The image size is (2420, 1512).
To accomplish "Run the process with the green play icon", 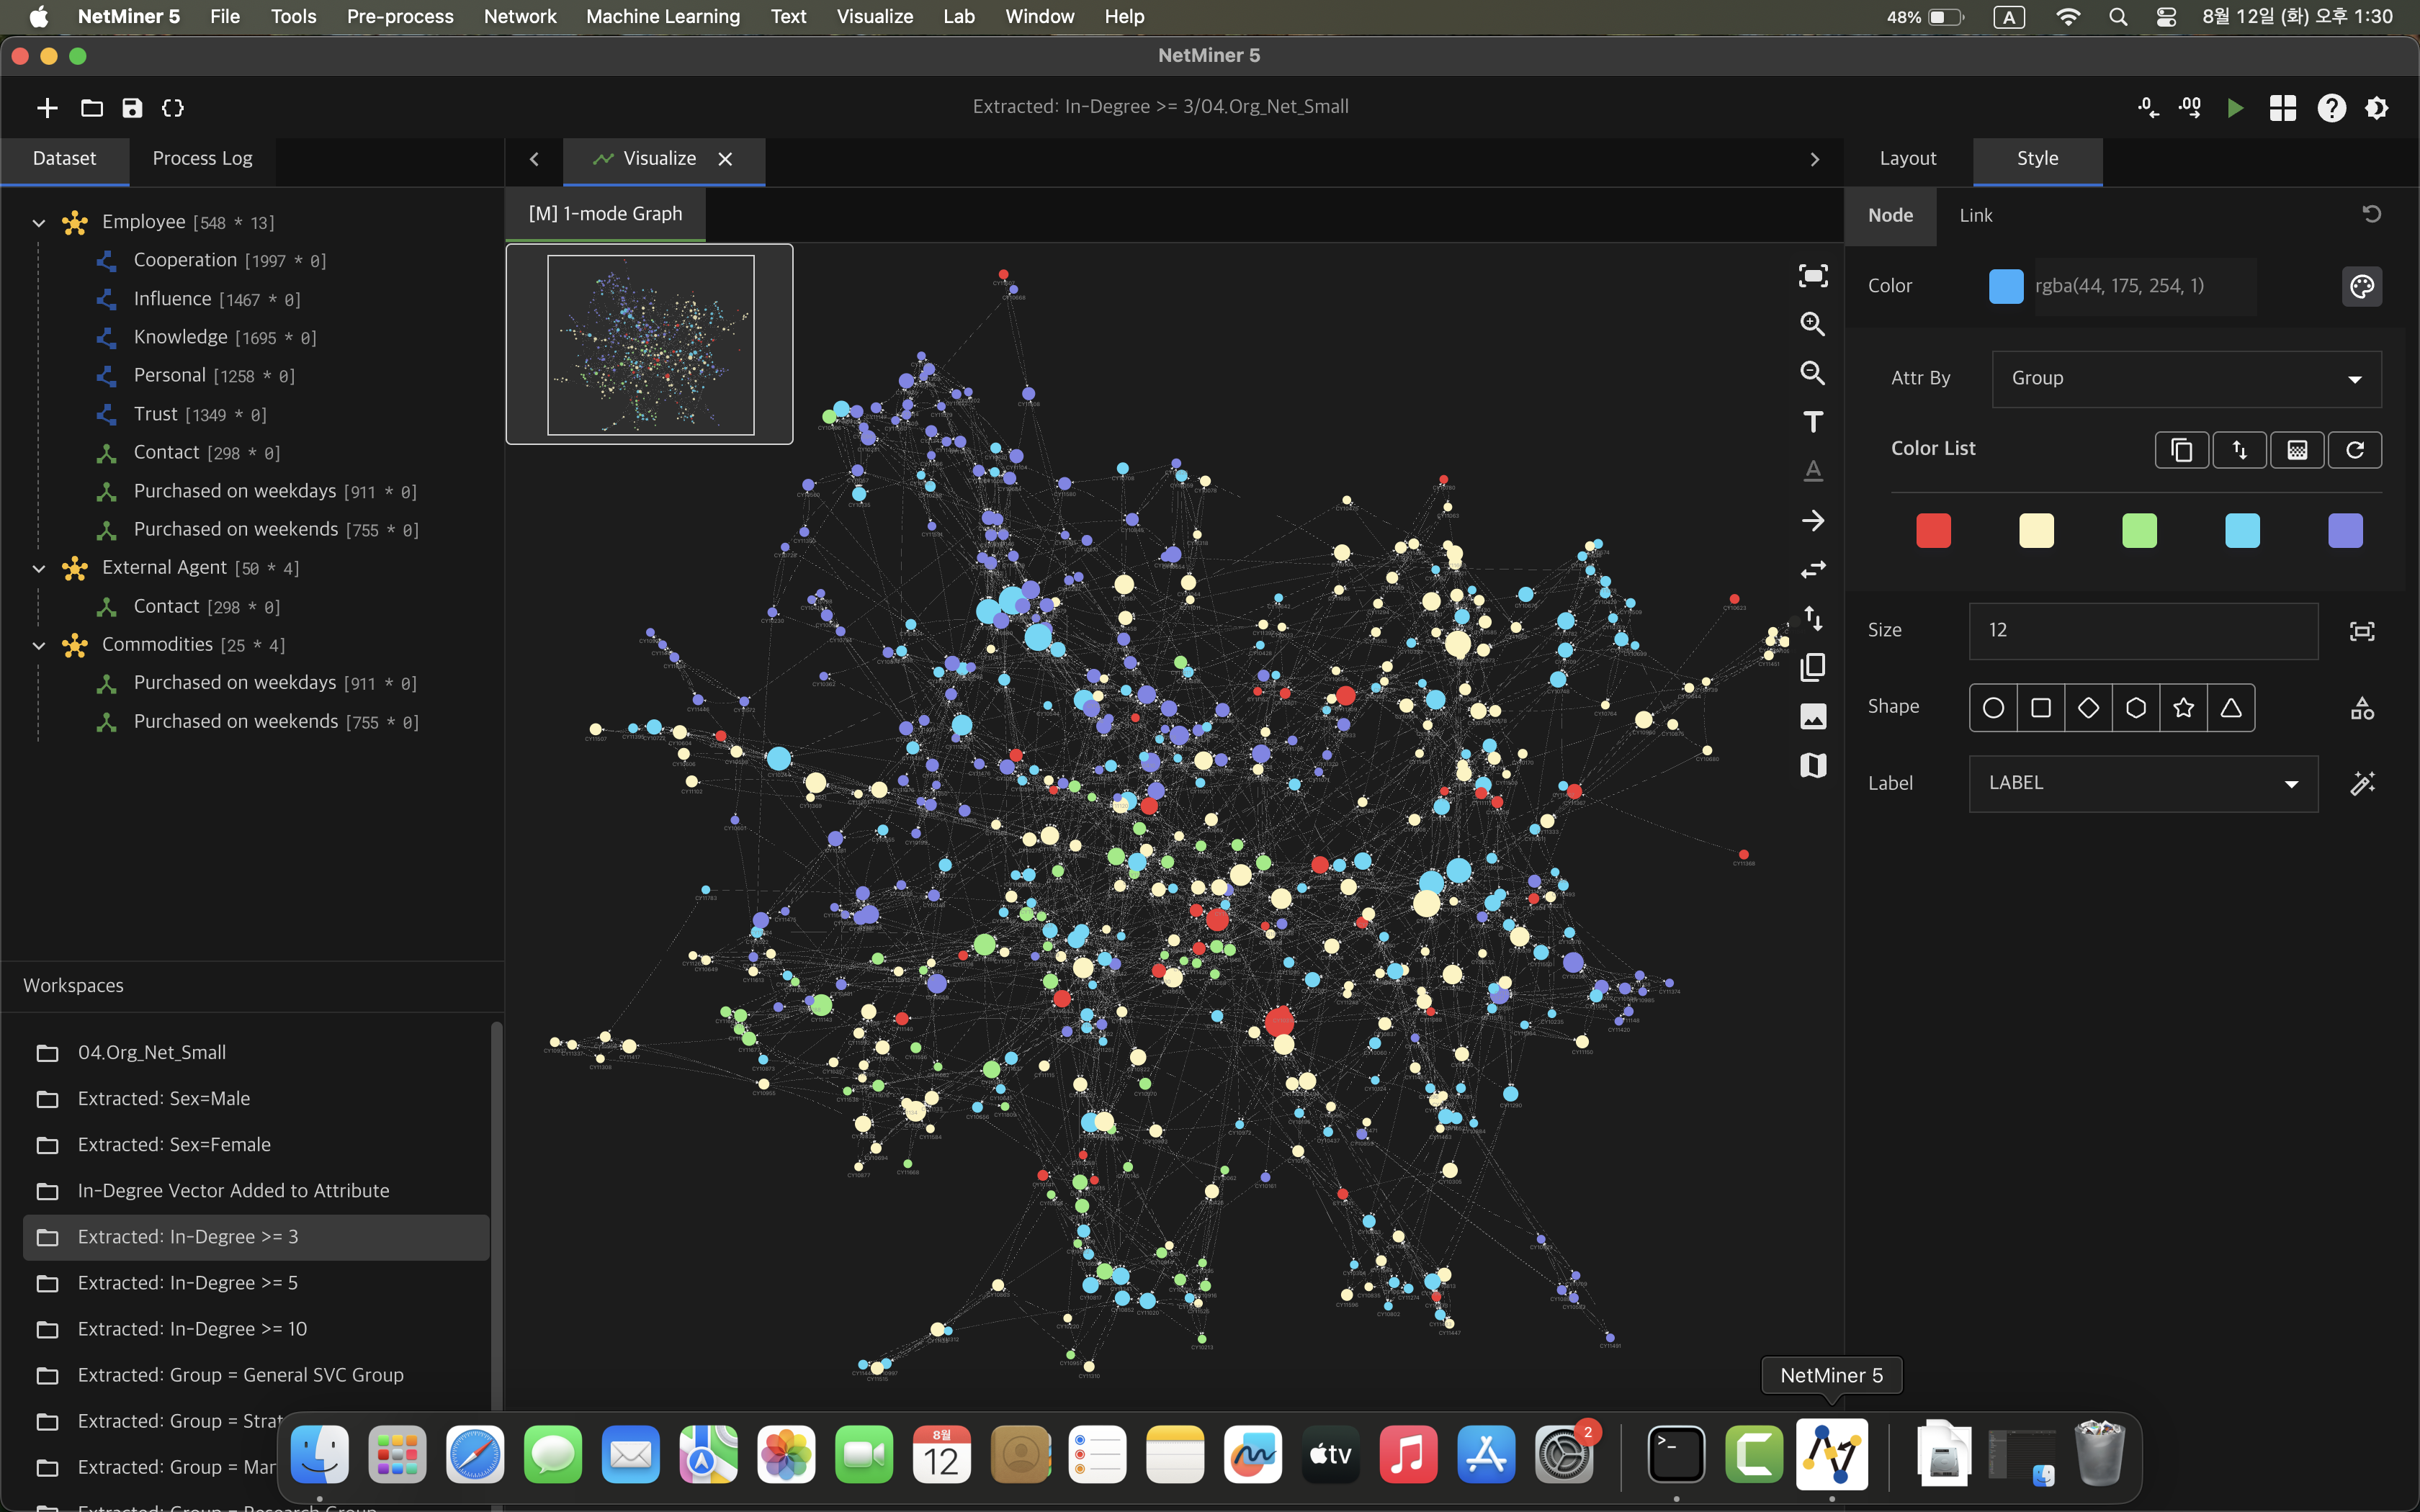I will click(2235, 108).
